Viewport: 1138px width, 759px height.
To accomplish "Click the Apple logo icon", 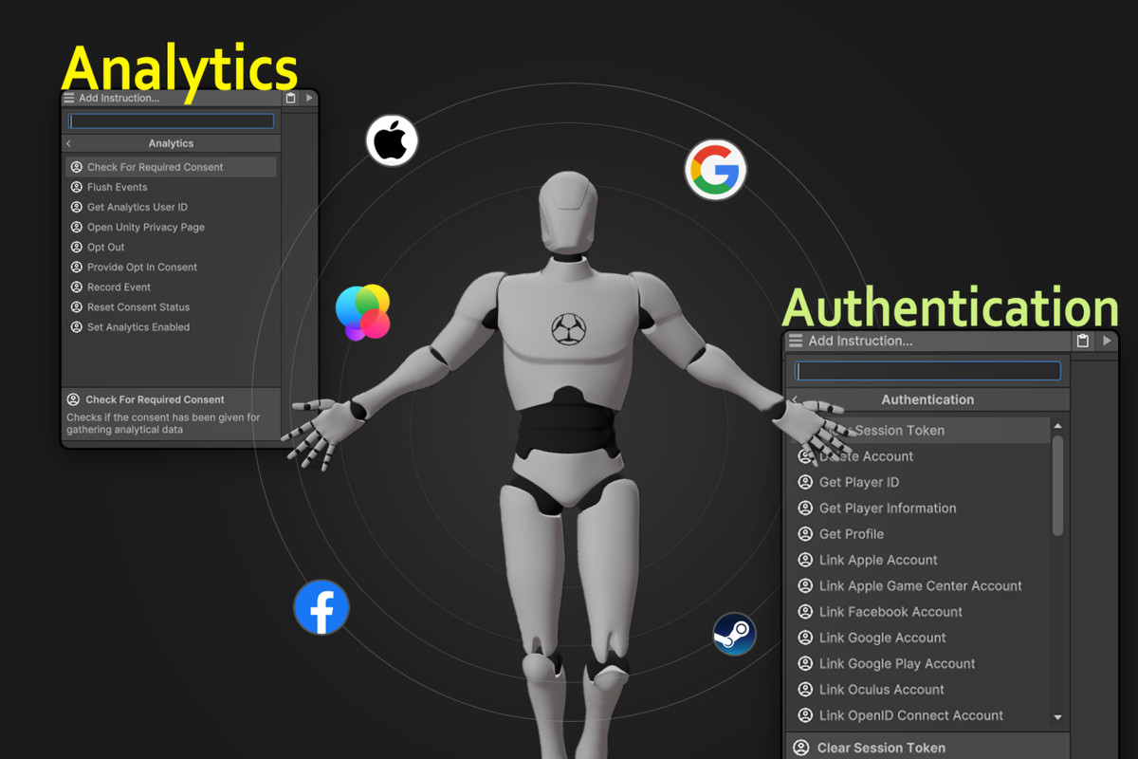I will click(392, 141).
